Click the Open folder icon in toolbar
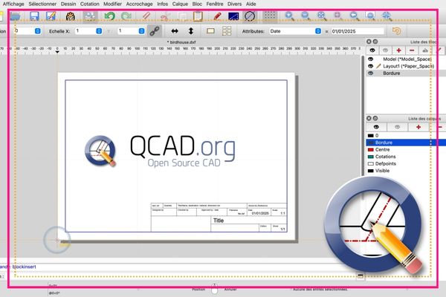 point(16,16)
